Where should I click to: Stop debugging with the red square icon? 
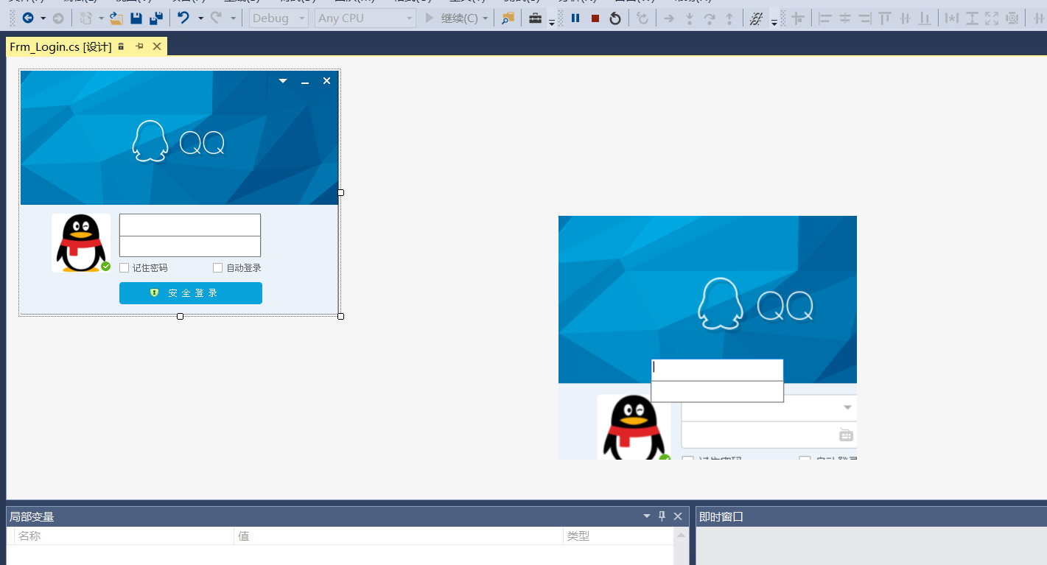point(595,18)
